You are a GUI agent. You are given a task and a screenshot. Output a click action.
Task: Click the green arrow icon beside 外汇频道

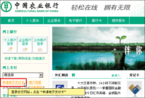coord(73,75)
